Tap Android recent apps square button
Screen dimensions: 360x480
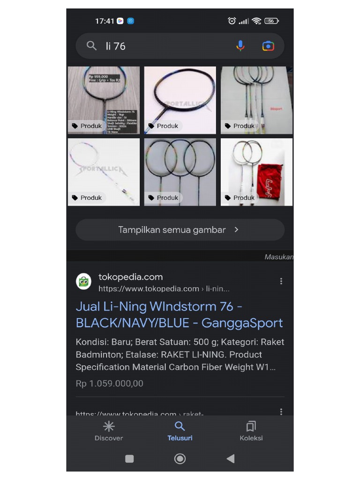(x=129, y=458)
